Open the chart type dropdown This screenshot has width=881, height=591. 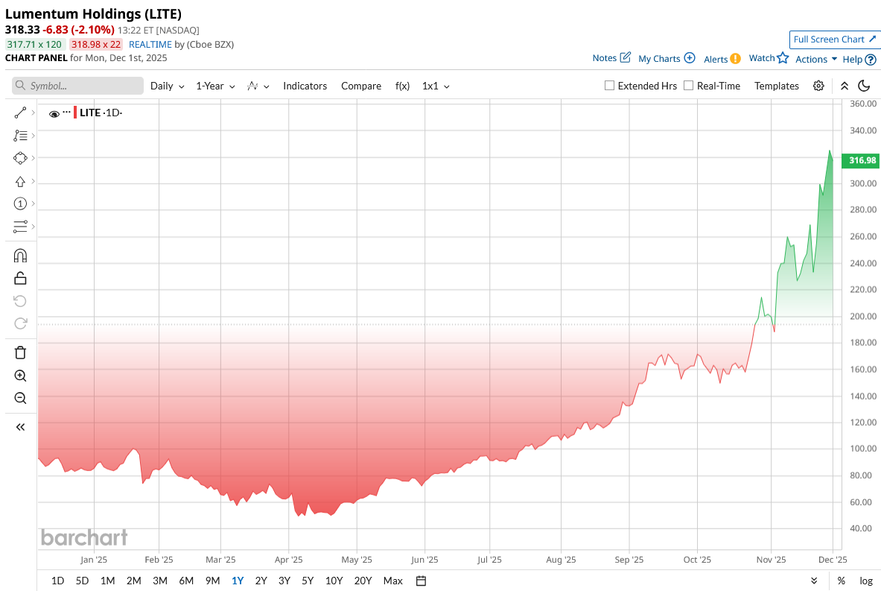point(258,86)
